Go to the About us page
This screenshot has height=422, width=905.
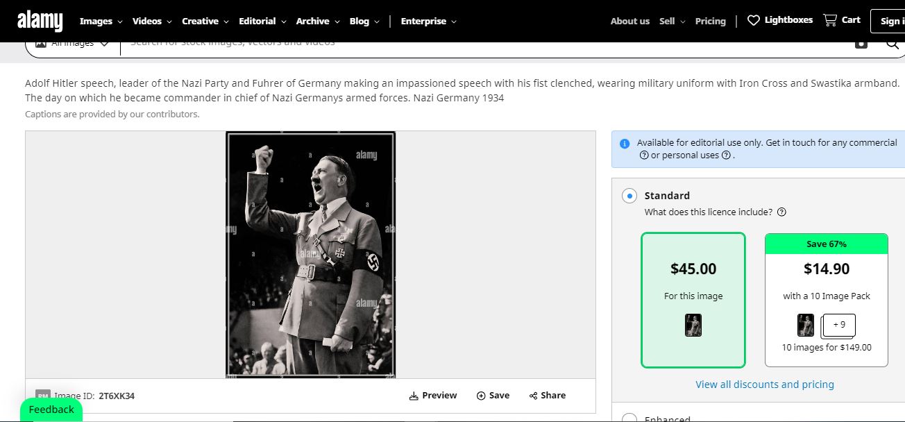point(629,21)
